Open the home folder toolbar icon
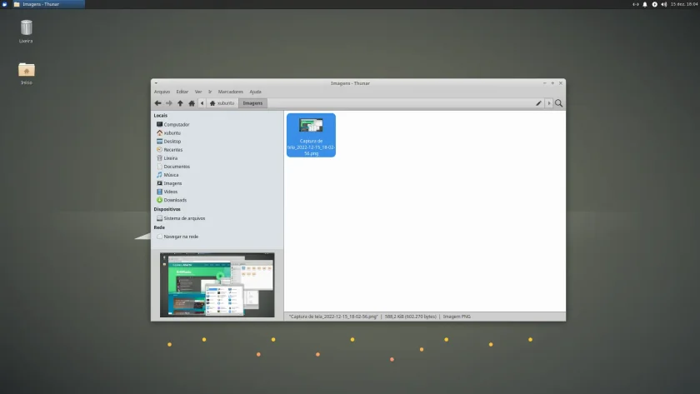Image resolution: width=700 pixels, height=394 pixels. point(192,103)
